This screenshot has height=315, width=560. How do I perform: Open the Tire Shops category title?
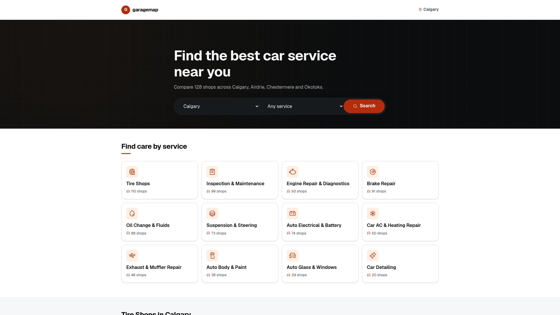tap(138, 183)
